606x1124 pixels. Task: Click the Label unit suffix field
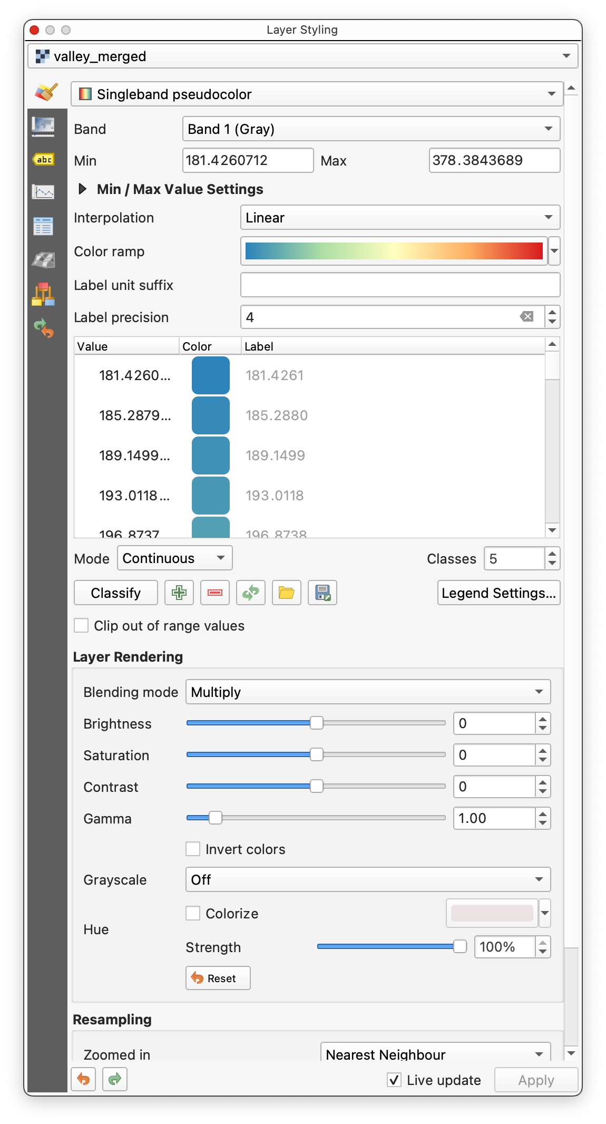pyautogui.click(x=400, y=285)
